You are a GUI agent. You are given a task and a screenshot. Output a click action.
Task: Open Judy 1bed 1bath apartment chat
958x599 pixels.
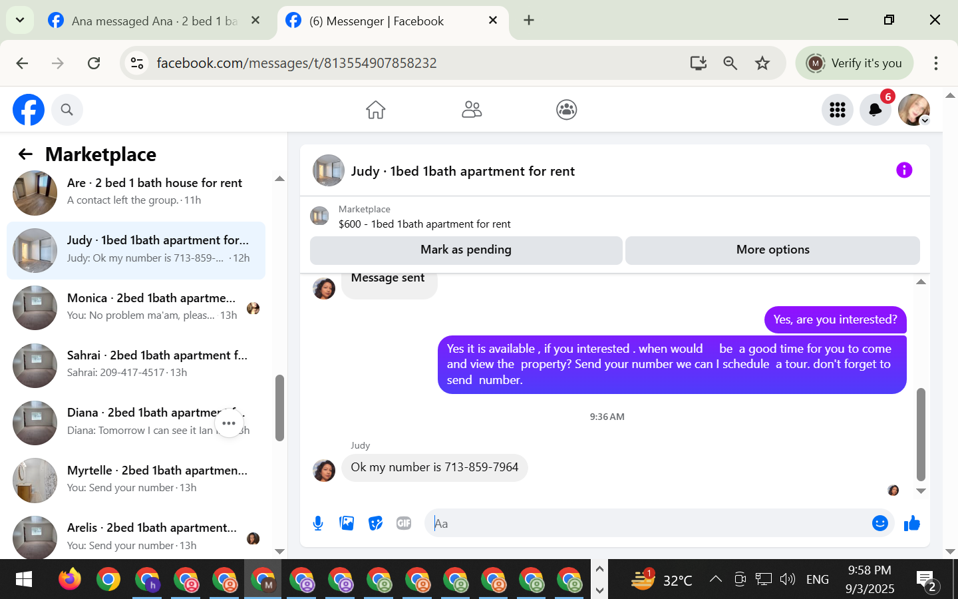click(x=136, y=250)
